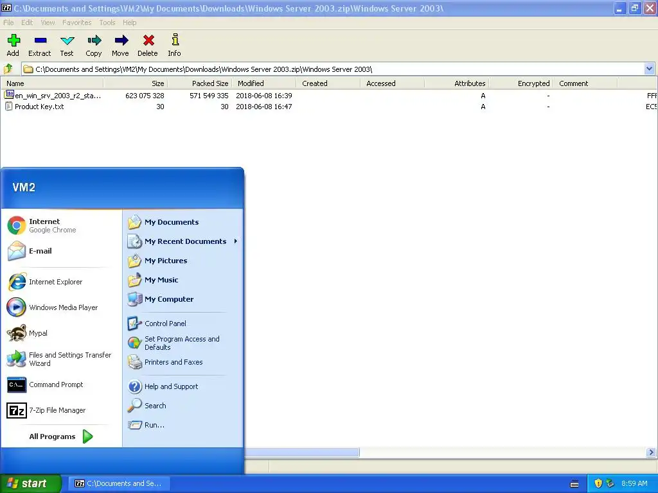Open the View menu
The height and width of the screenshot is (493, 658).
48,22
